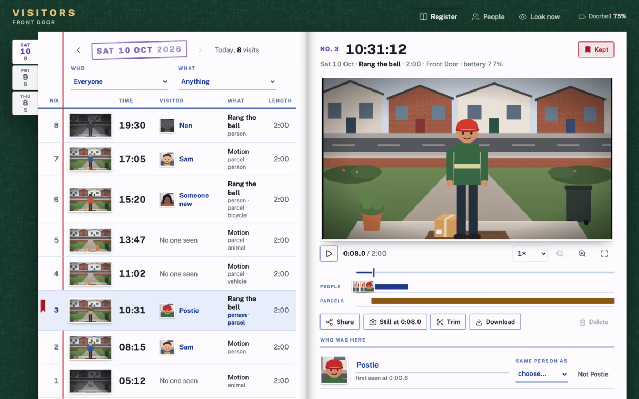Expand the playback speed 1× selector
639x399 pixels.
[x=530, y=254]
